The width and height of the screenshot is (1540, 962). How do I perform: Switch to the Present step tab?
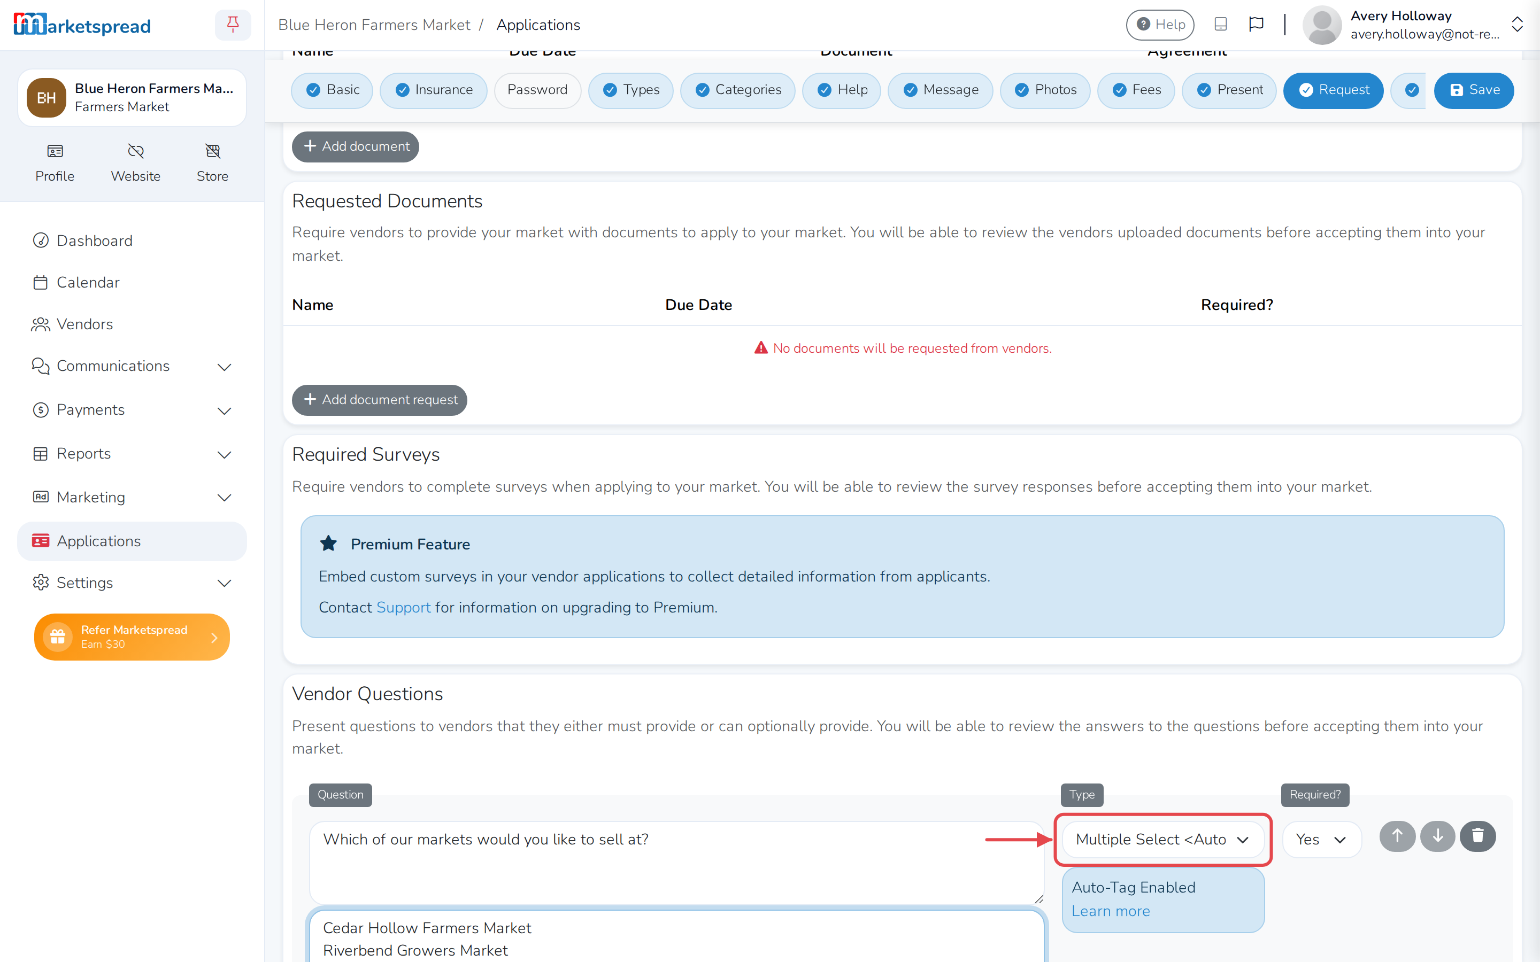point(1229,90)
